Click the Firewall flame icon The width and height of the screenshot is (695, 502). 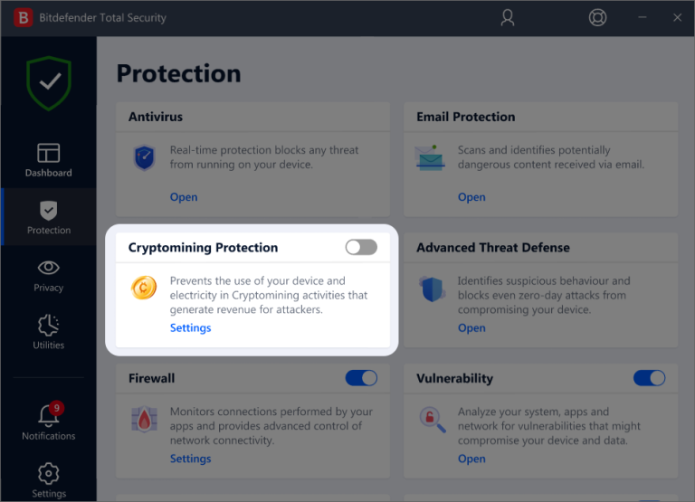[144, 419]
